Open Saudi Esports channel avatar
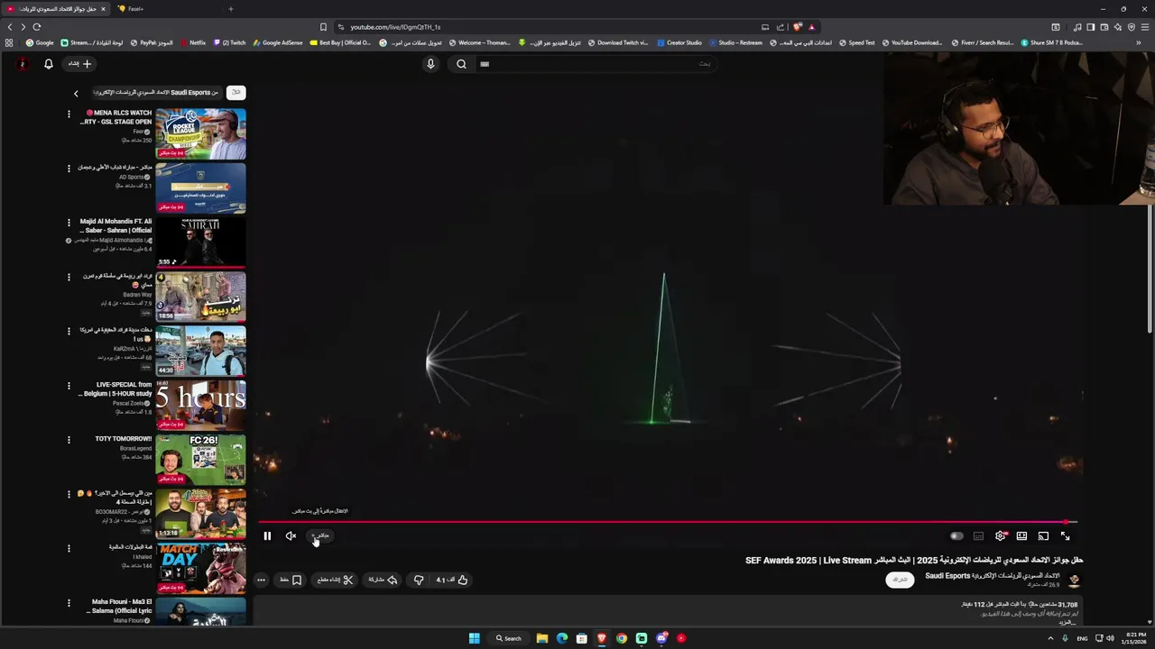This screenshot has height=649, width=1155. click(x=1074, y=580)
